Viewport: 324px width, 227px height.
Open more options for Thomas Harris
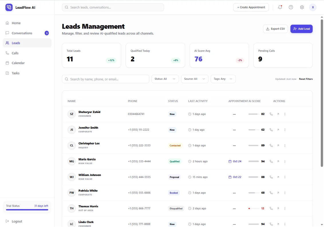tap(285, 208)
